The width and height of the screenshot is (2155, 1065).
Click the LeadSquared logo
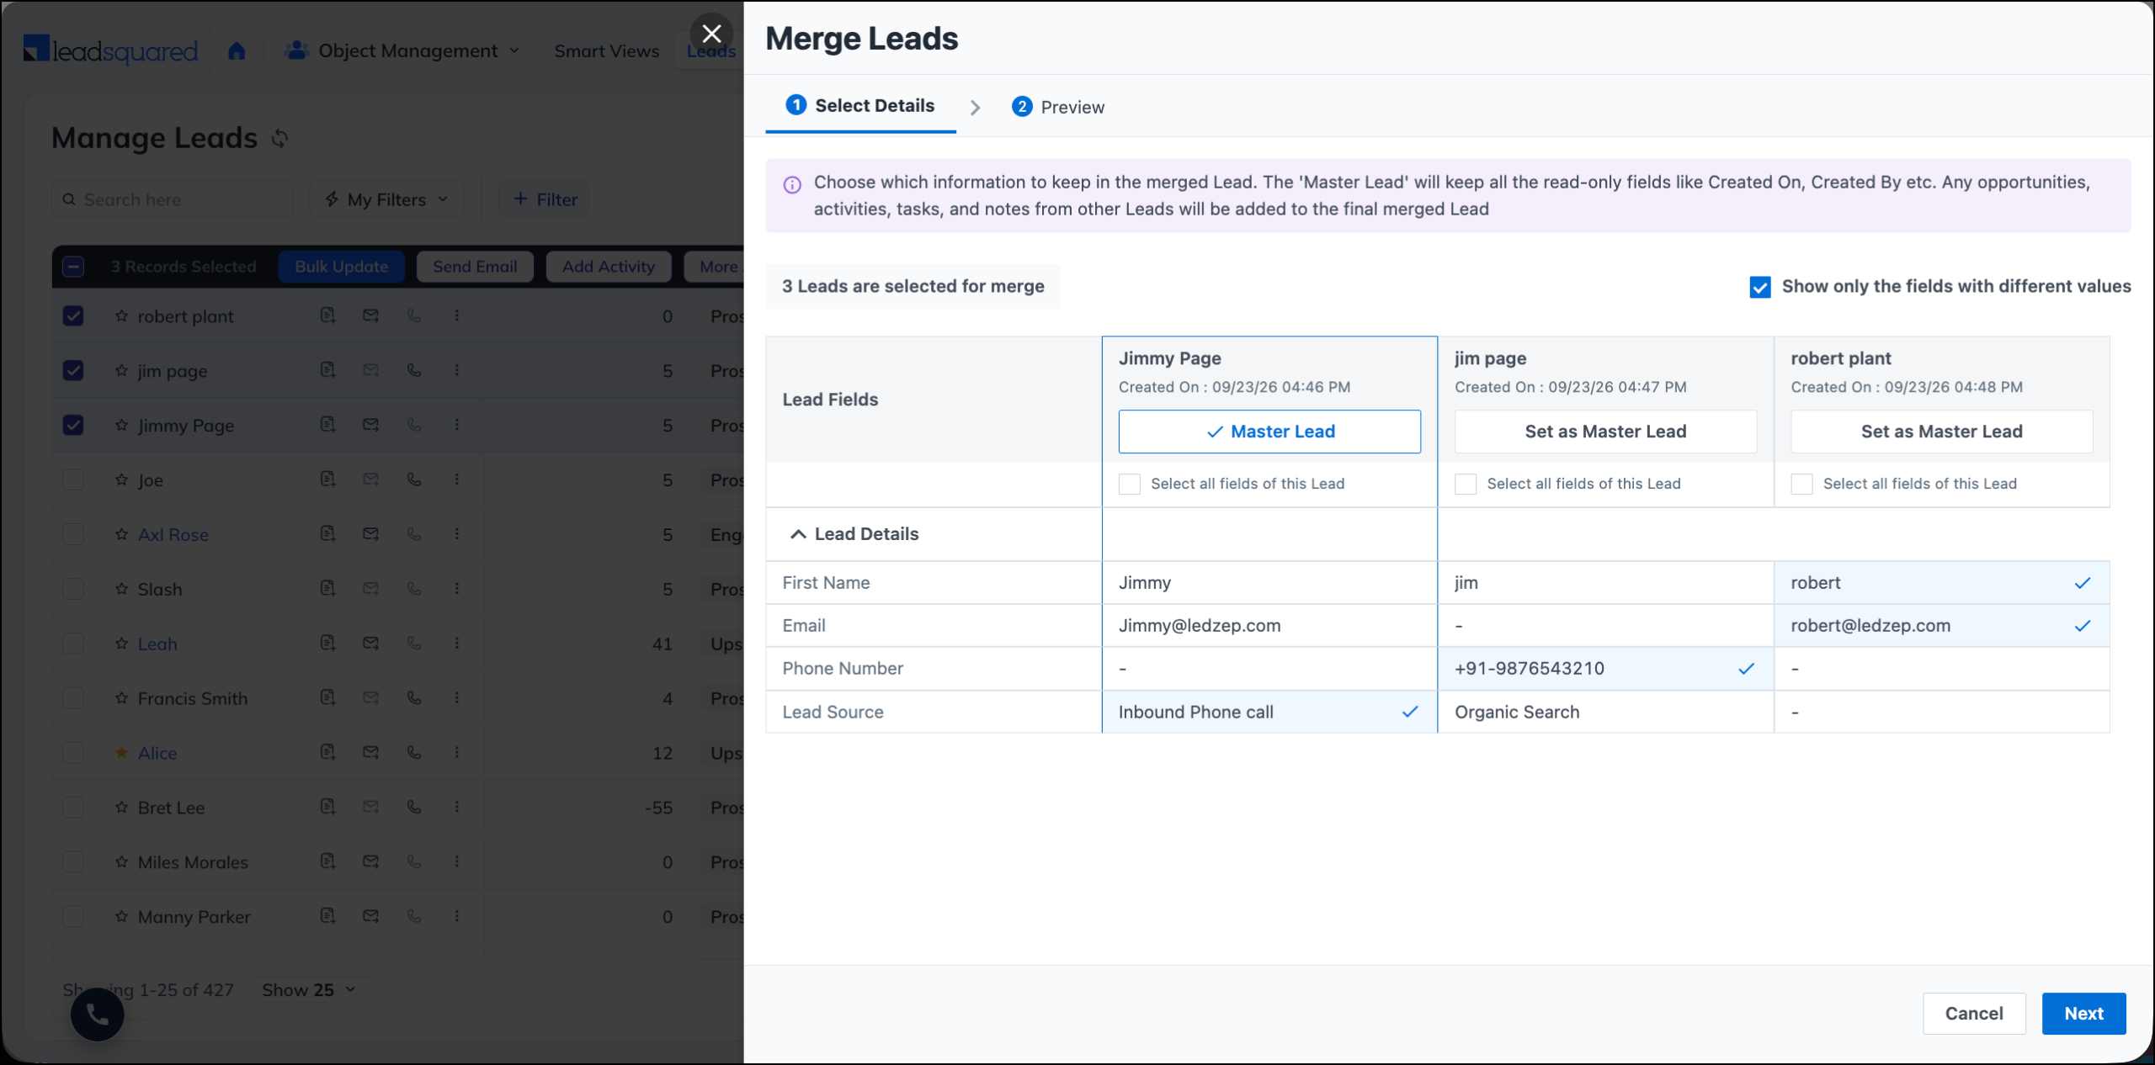click(x=110, y=50)
